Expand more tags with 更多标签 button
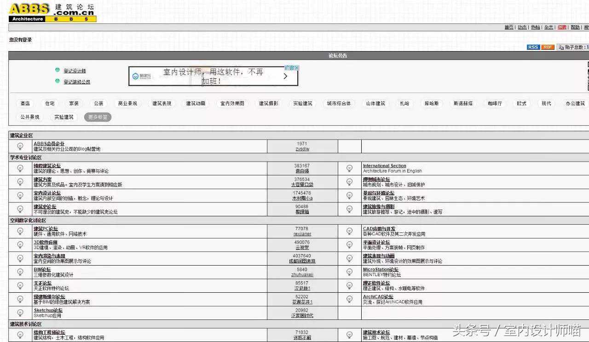Image resolution: width=589 pixels, height=342 pixels. [98, 117]
